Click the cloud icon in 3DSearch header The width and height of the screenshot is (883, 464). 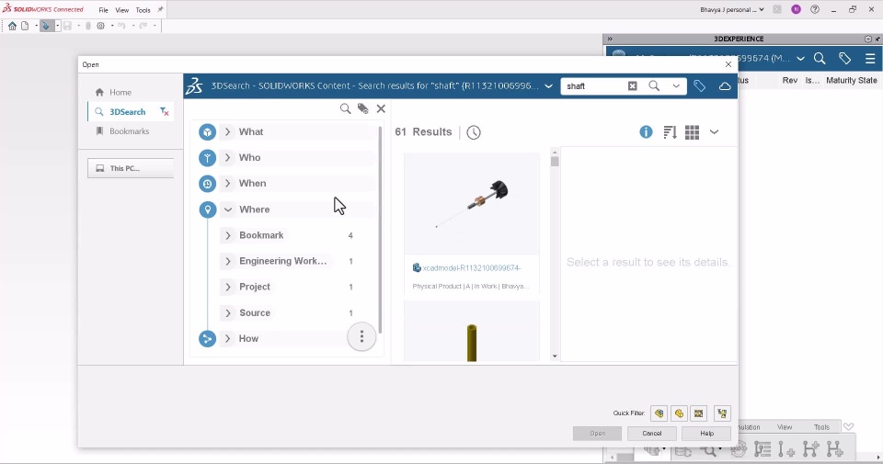coord(725,86)
